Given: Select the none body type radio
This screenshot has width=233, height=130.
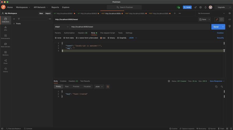Looking at the screenshot, I should point(56,38).
